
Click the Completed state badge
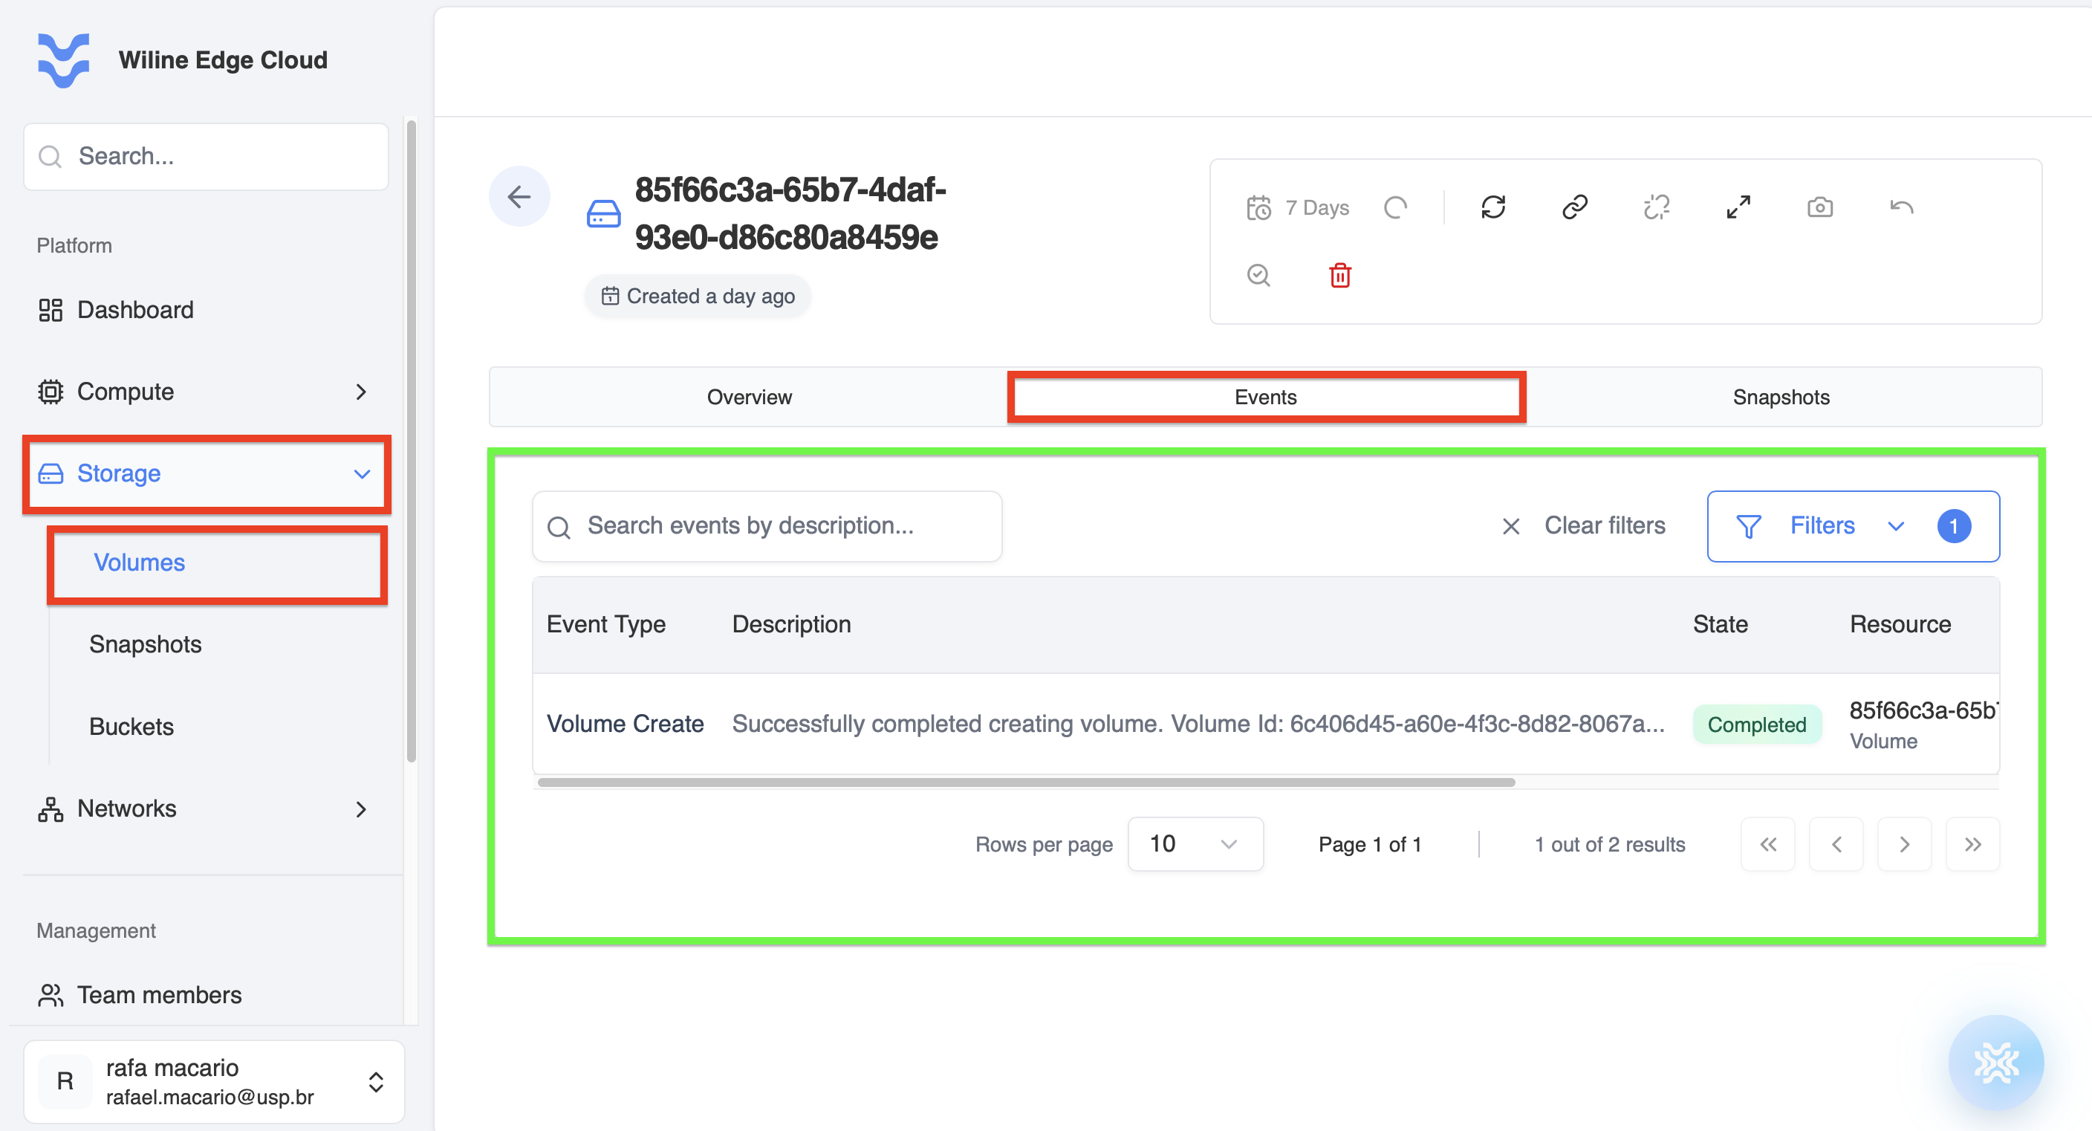tap(1757, 725)
